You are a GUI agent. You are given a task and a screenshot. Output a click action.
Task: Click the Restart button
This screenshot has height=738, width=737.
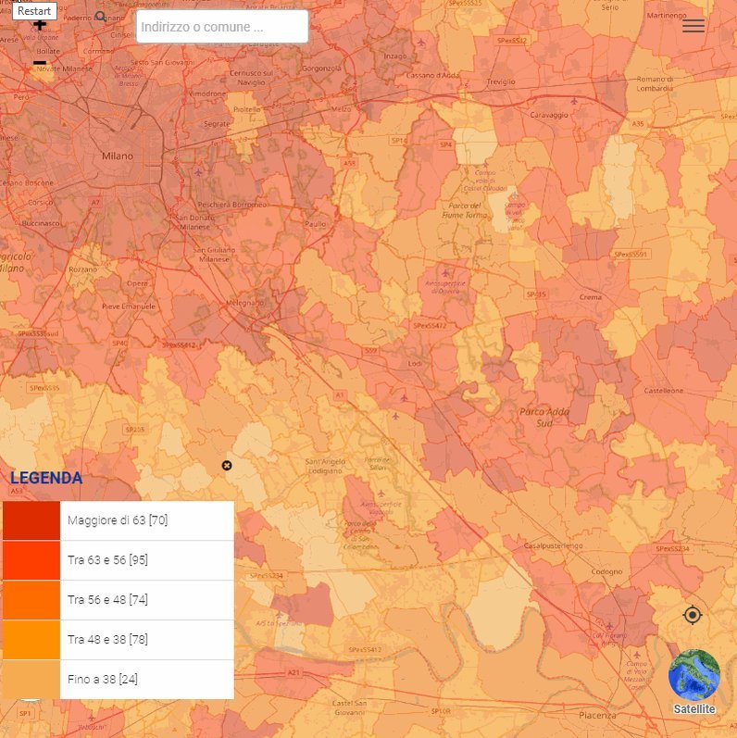point(34,11)
